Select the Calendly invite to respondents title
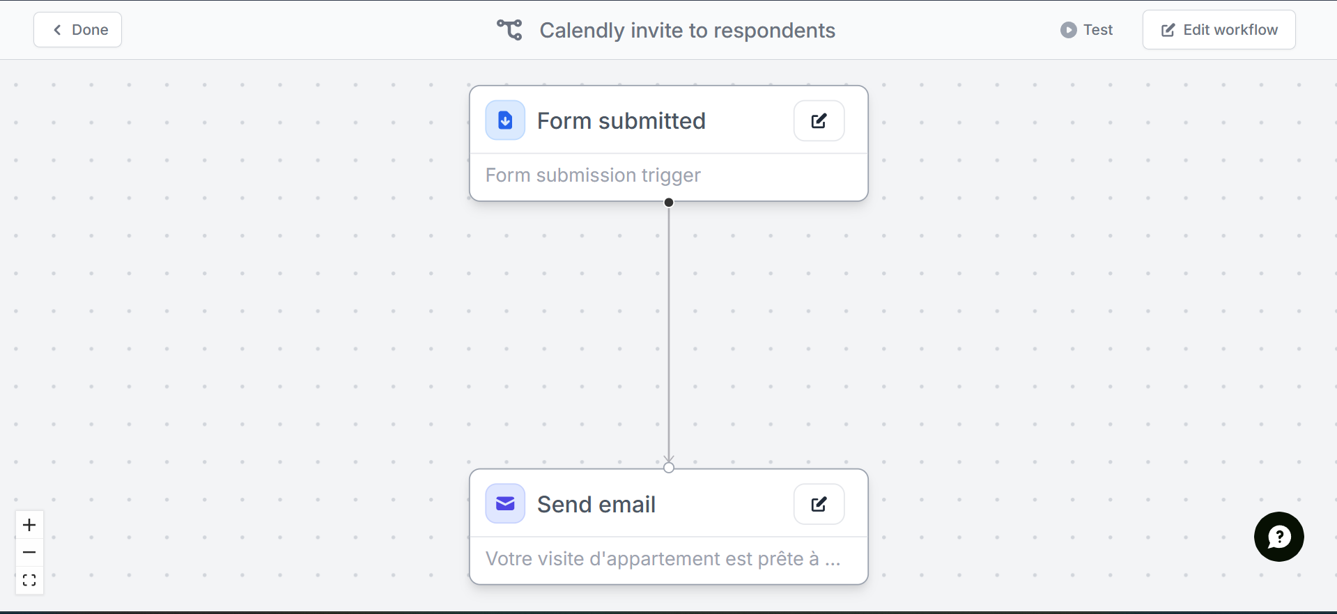1337x614 pixels. click(x=687, y=31)
